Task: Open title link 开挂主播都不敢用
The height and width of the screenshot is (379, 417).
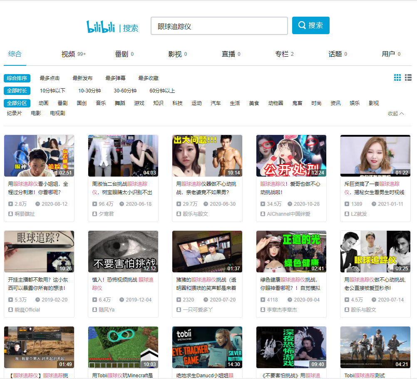Action: (x=38, y=284)
